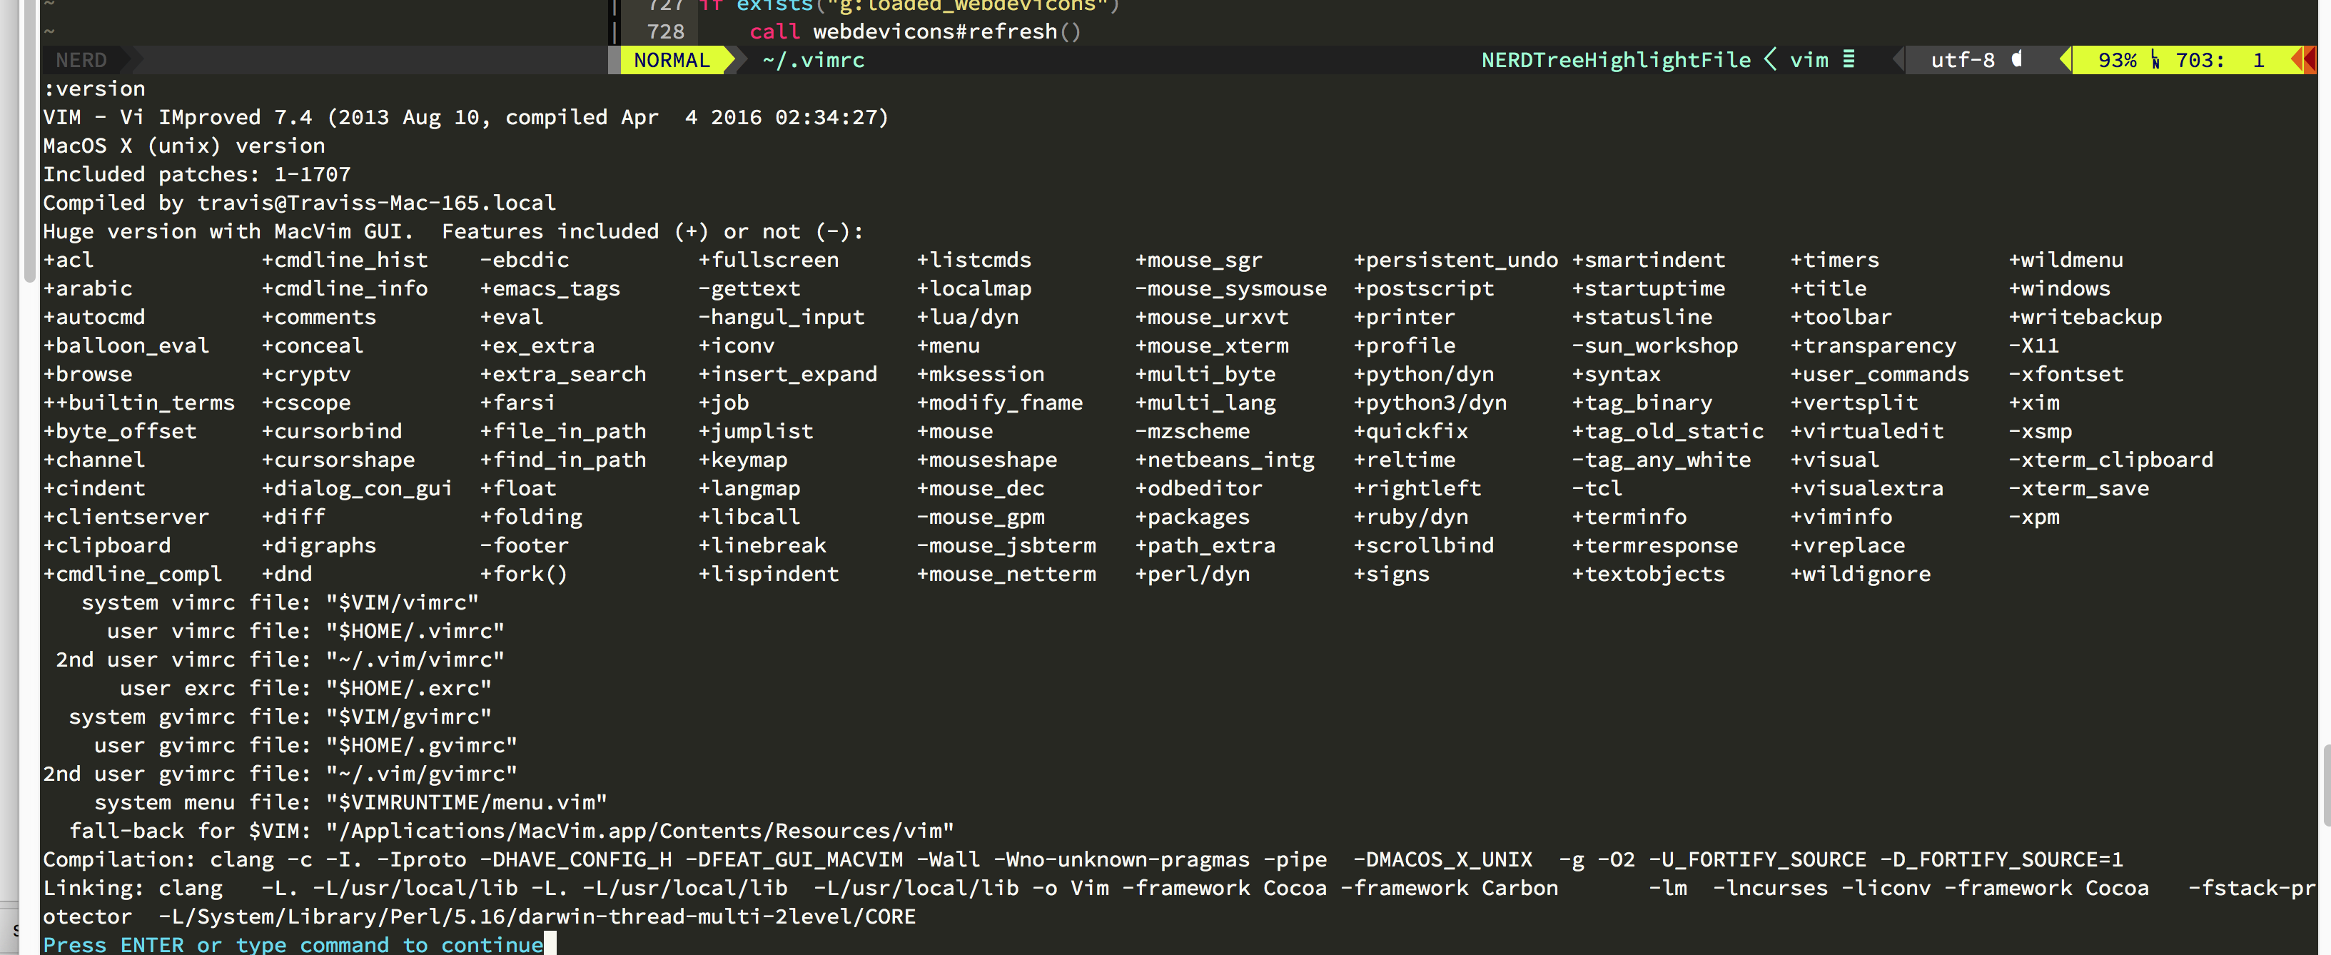This screenshot has height=955, width=2331.
Task: Click the utf-8 encoding segment
Action: (1963, 61)
